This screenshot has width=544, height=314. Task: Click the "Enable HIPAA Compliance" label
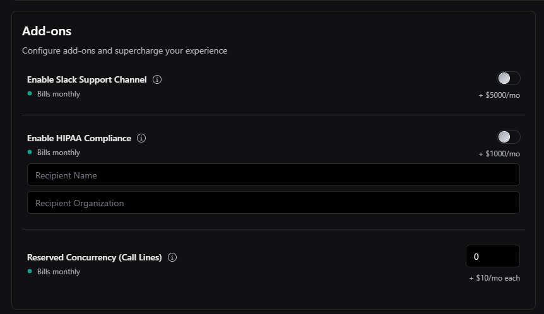tap(80, 139)
